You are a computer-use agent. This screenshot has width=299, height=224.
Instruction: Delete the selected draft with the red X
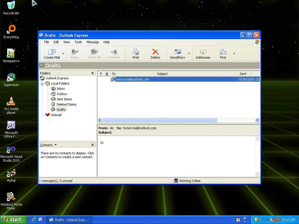tap(155, 54)
